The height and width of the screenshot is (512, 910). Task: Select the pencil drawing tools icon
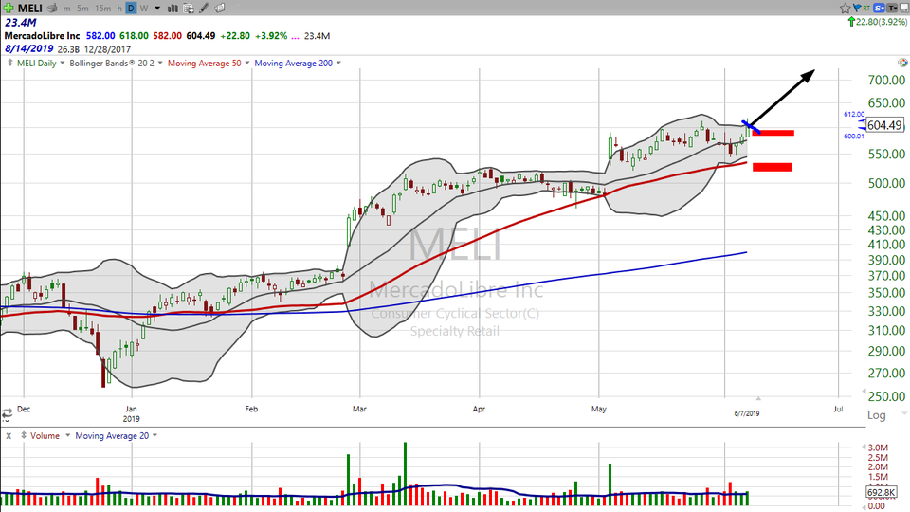click(205, 9)
